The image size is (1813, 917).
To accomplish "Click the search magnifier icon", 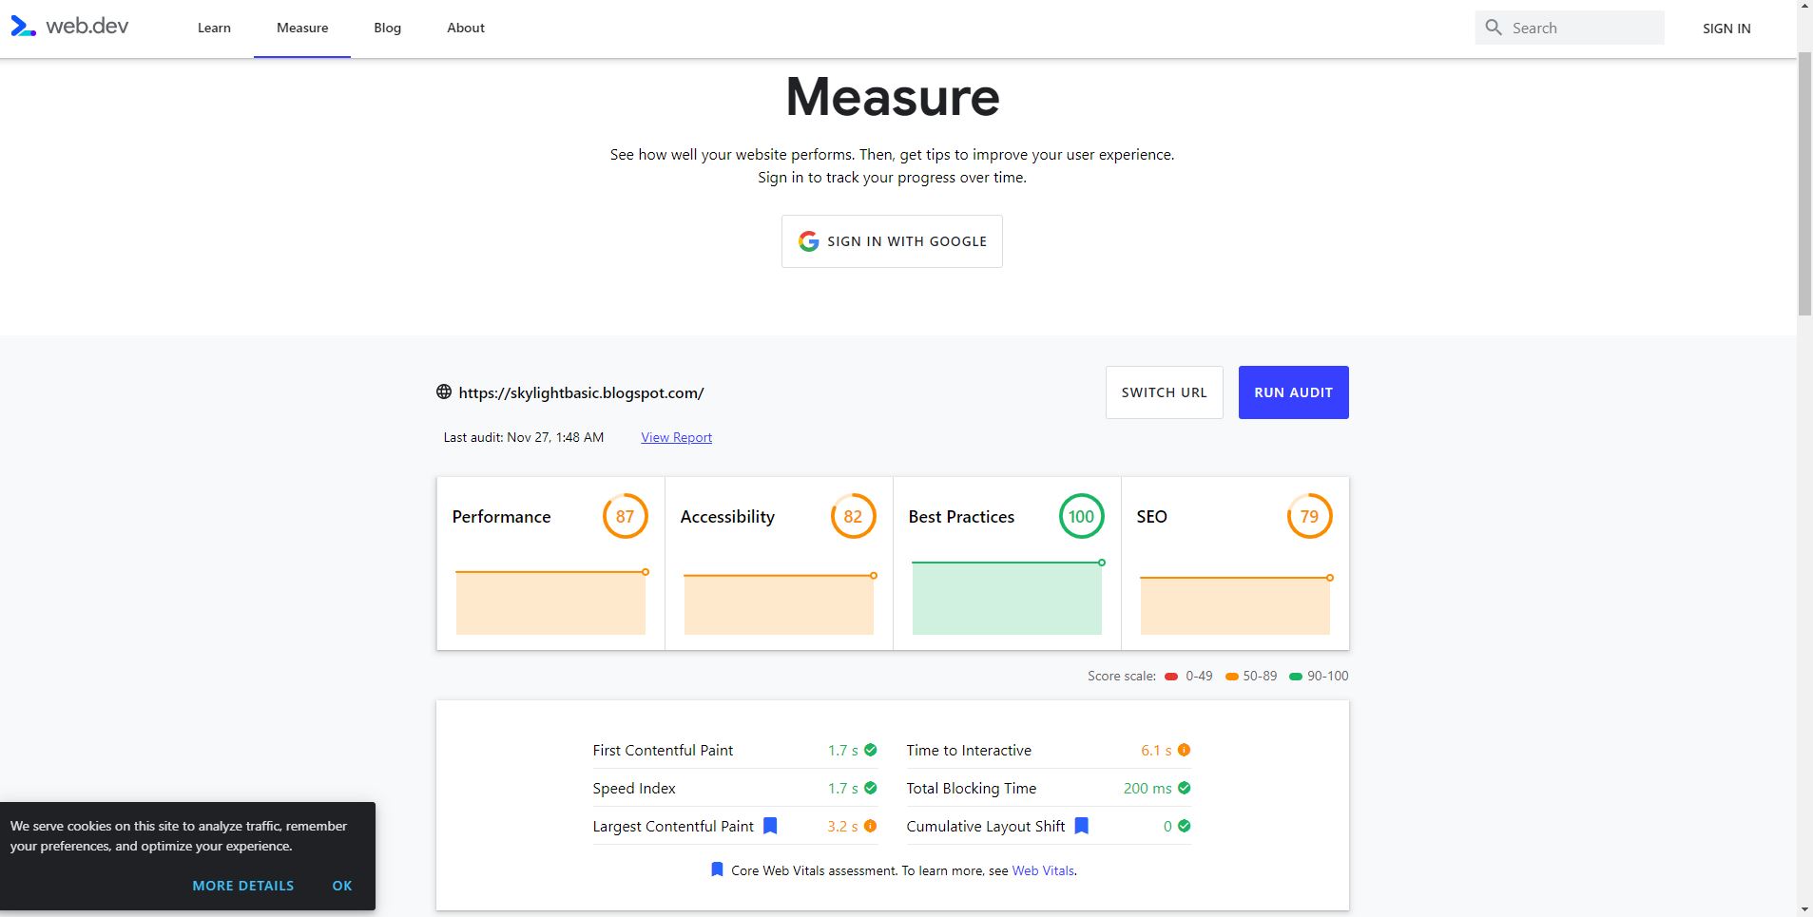I will pos(1494,28).
